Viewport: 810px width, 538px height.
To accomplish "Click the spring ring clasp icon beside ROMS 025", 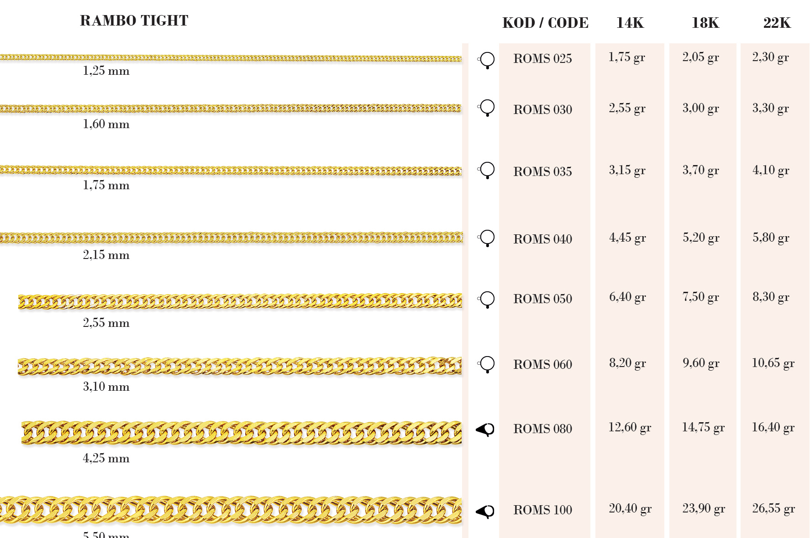I will click(487, 60).
